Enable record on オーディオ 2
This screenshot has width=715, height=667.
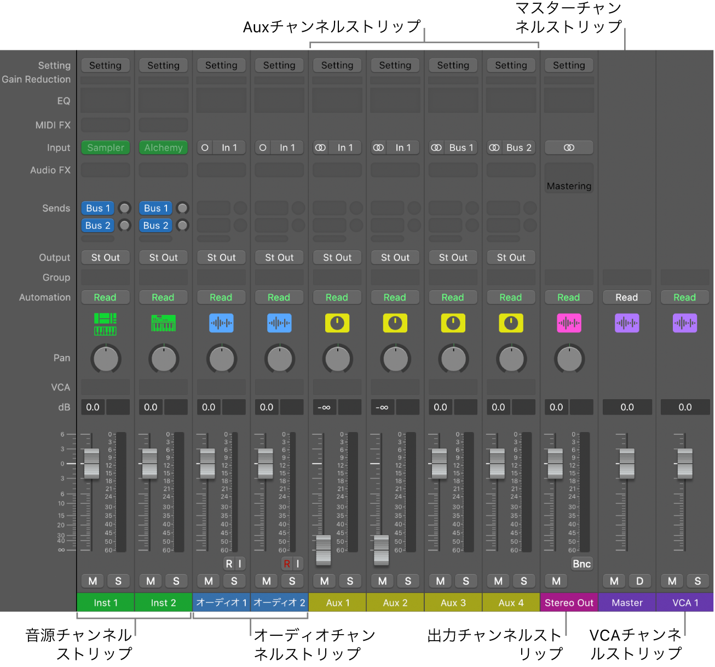coord(286,563)
